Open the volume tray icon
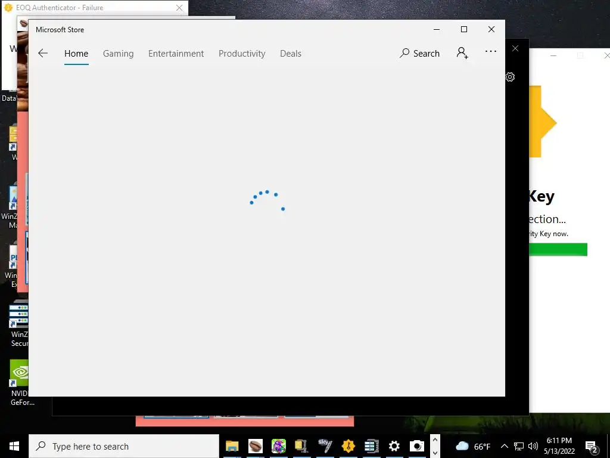 point(533,446)
